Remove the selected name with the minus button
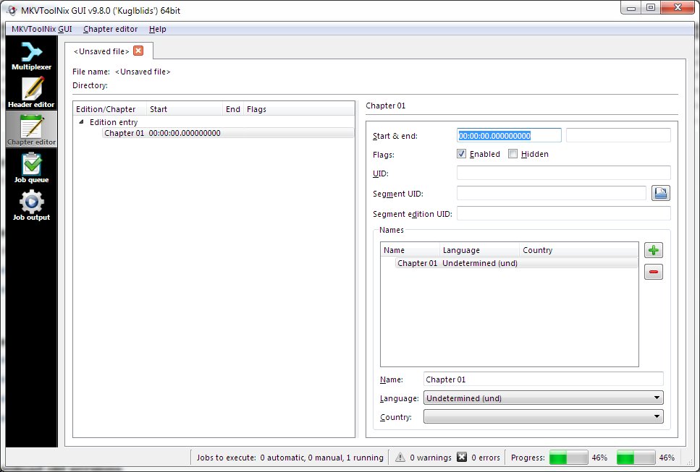Screen dimensions: 700x472 pos(653,271)
